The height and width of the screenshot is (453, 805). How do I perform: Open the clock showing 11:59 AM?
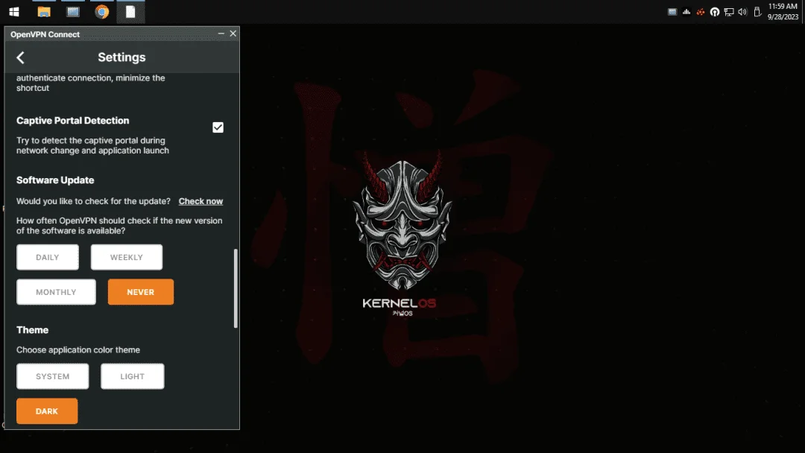tap(783, 11)
